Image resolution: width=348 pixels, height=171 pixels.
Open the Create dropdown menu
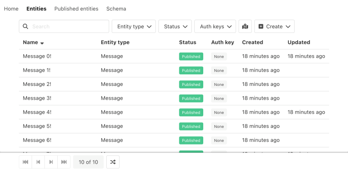(275, 27)
